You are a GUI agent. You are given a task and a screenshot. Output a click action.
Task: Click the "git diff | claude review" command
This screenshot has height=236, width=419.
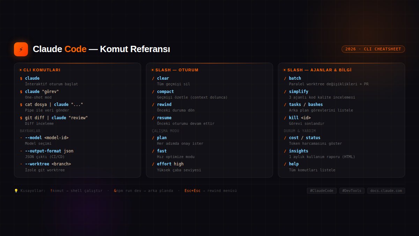(x=54, y=118)
